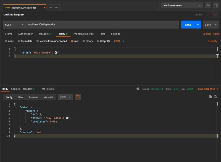Click the response size 203 B
The width and height of the screenshot is (221, 162).
pyautogui.click(x=190, y=89)
